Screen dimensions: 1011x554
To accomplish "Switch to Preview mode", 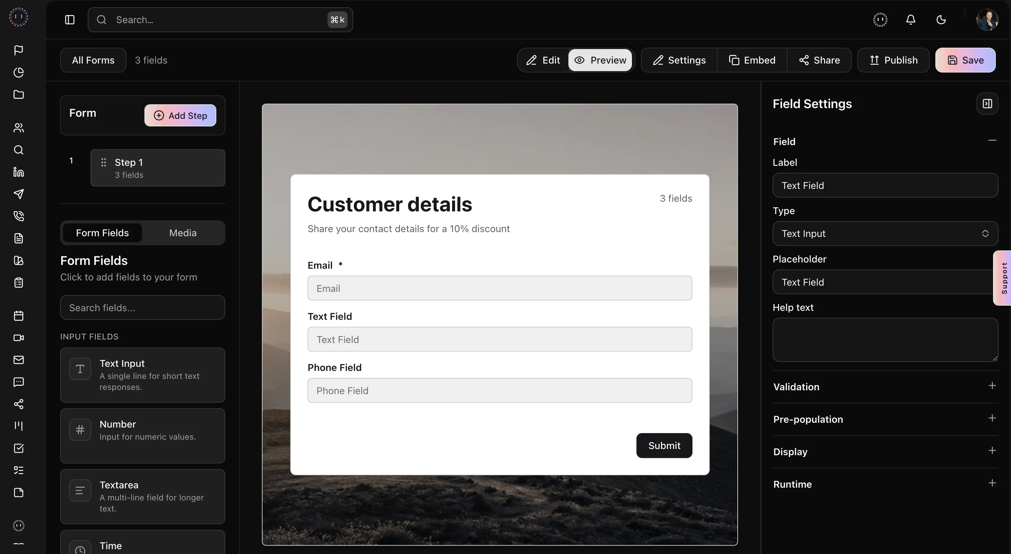I will [600, 60].
